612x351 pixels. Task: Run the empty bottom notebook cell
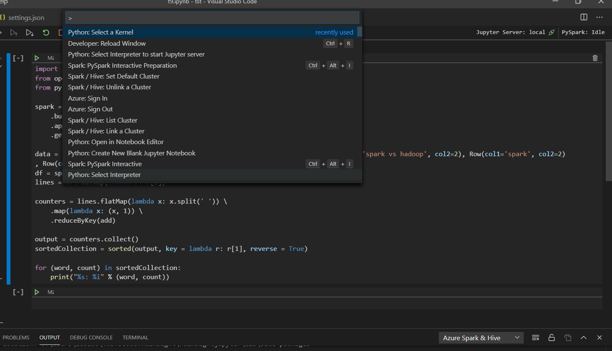pos(37,292)
